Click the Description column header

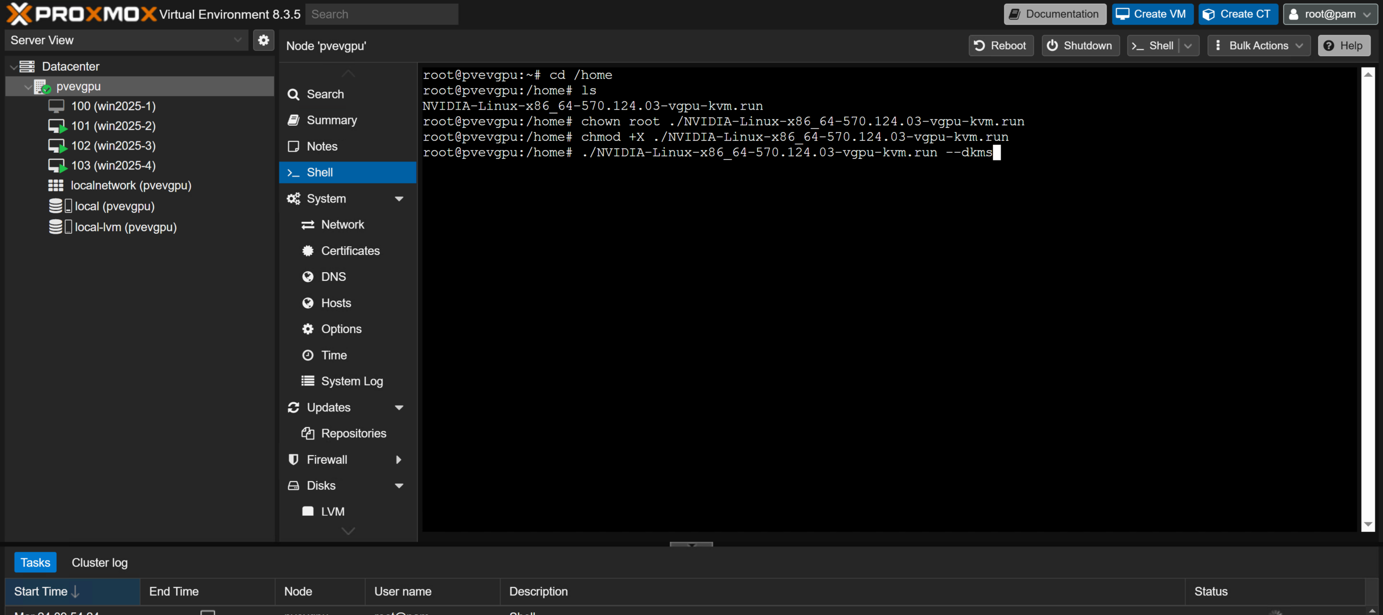pyautogui.click(x=842, y=591)
